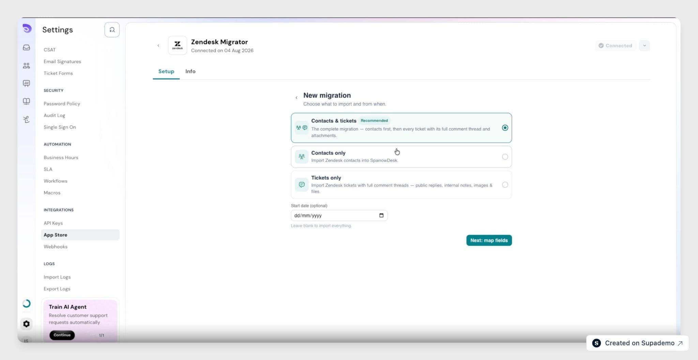Open the knowledge base book icon

coord(27,101)
